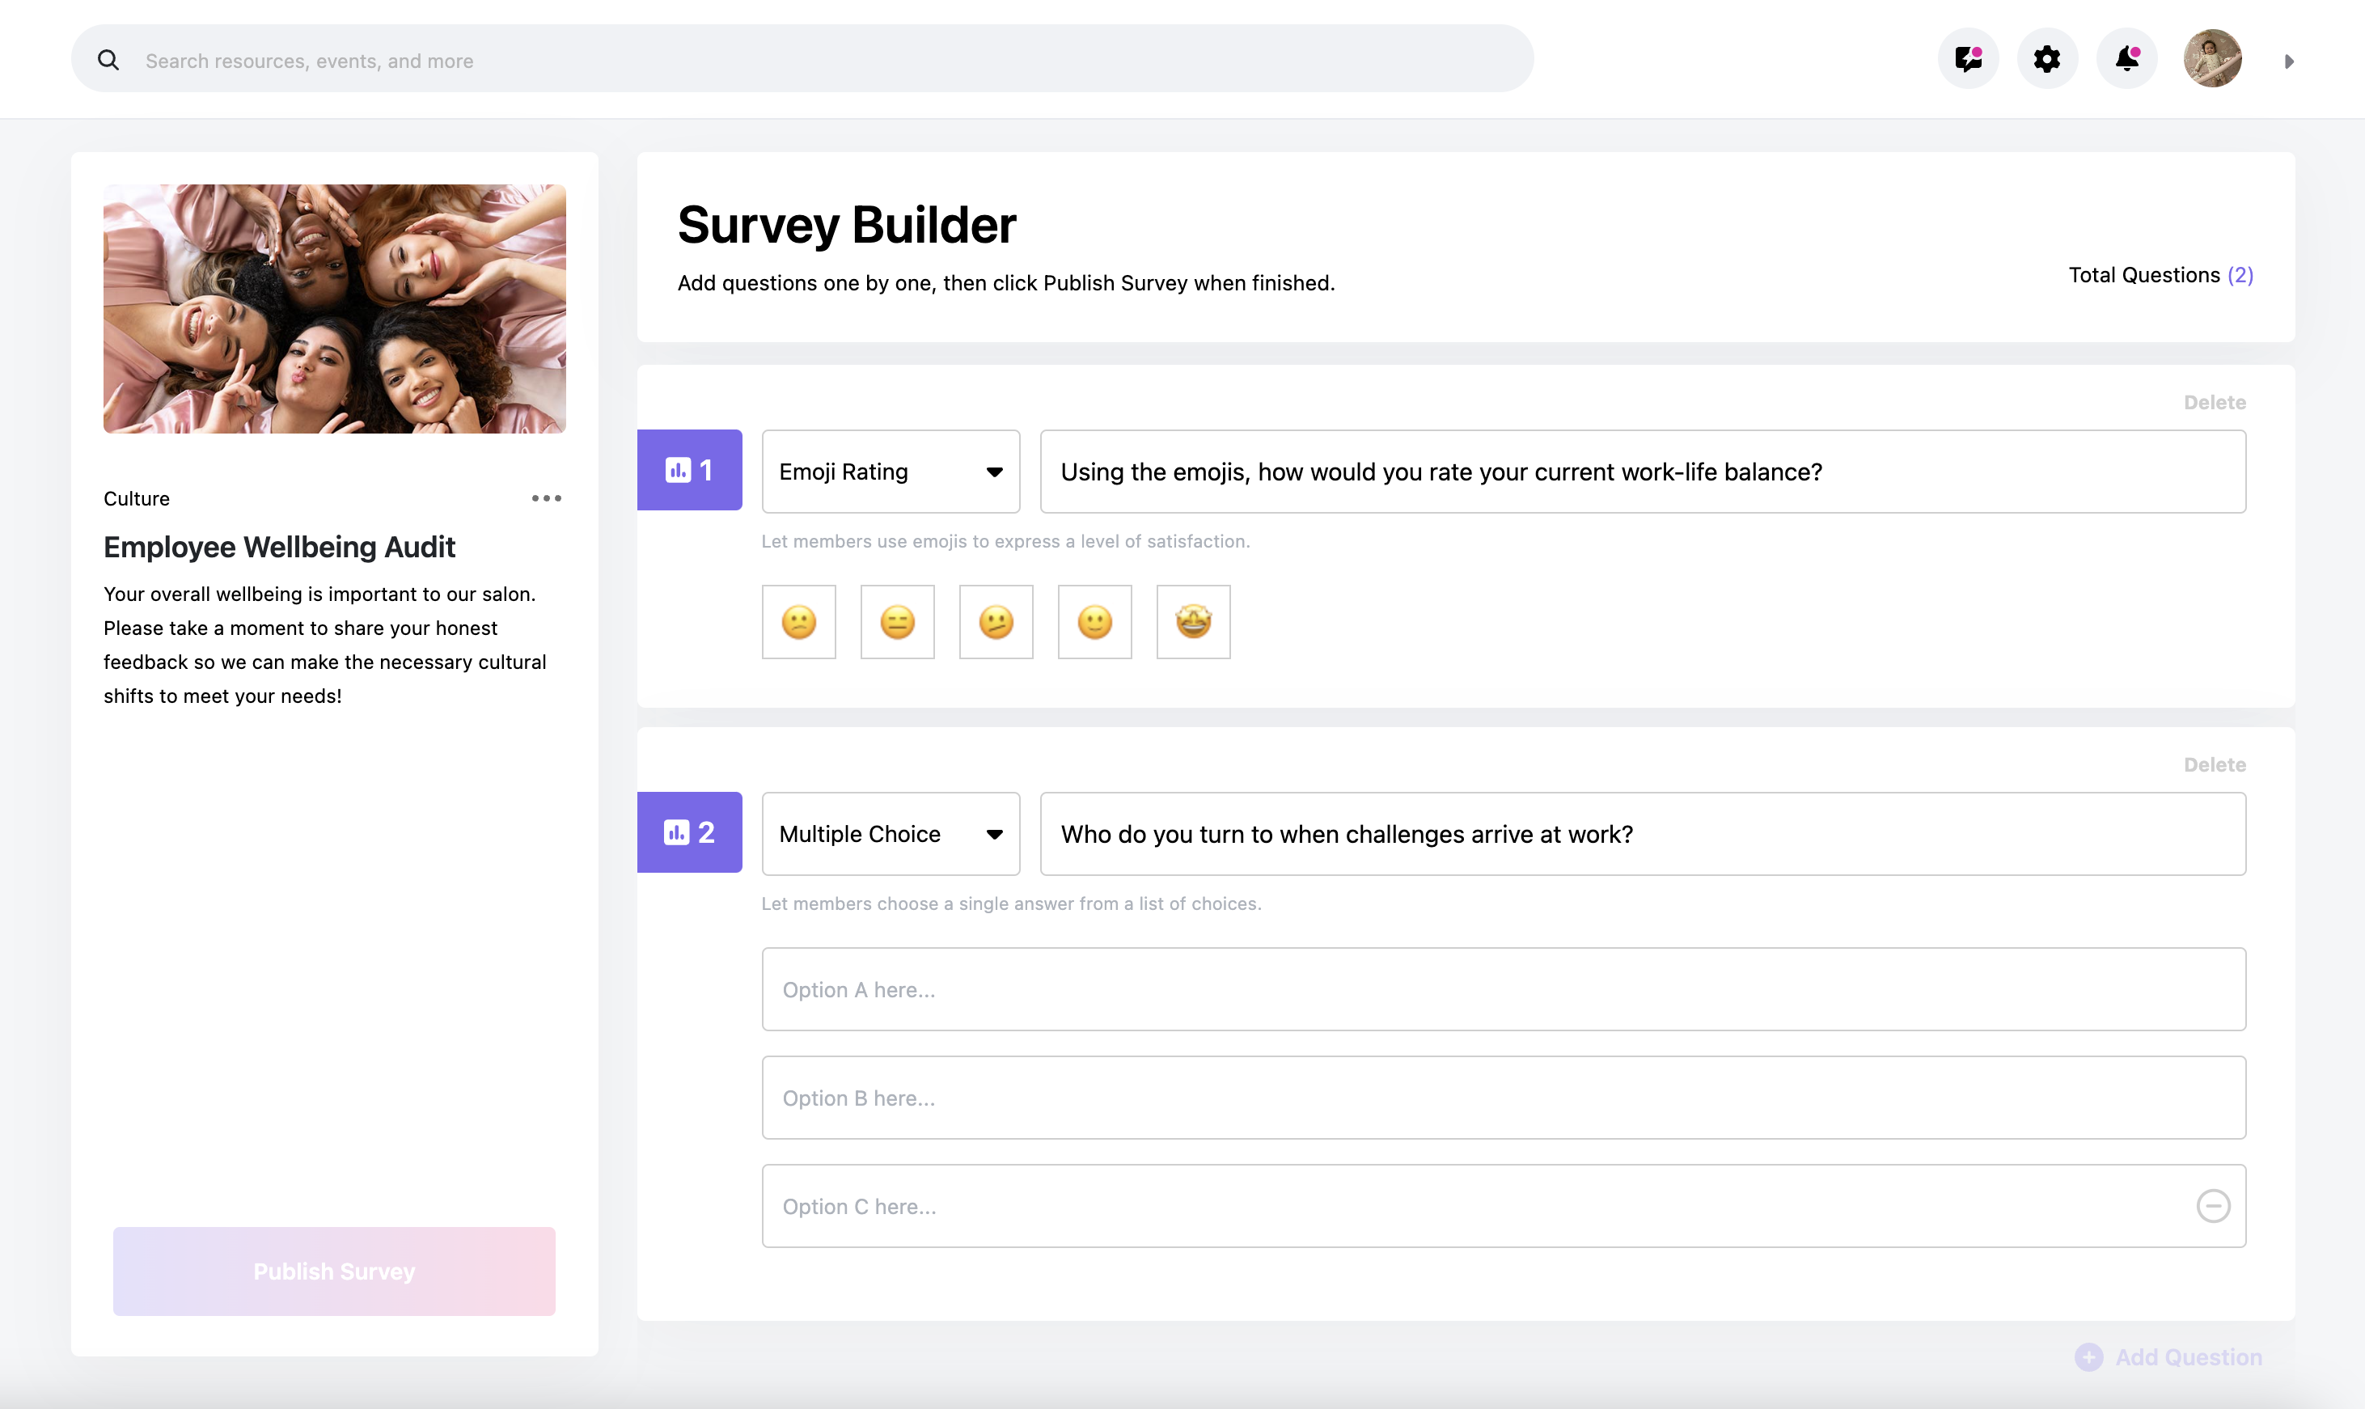The width and height of the screenshot is (2365, 1409).
Task: Open the Multiple Choice type dropdown
Action: click(x=891, y=834)
